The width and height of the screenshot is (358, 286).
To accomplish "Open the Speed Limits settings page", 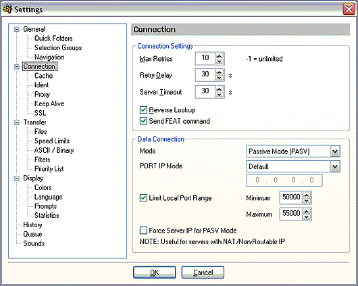I will coord(52,141).
